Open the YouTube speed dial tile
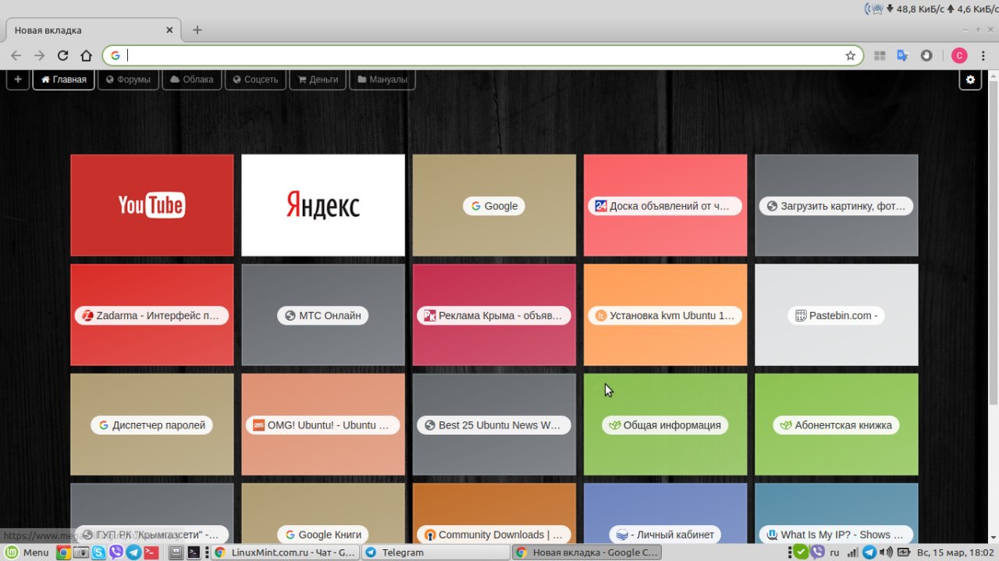 coord(152,205)
